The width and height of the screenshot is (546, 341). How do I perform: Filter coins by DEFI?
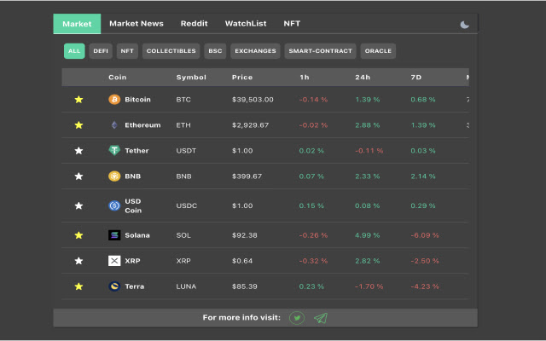pyautogui.click(x=101, y=51)
